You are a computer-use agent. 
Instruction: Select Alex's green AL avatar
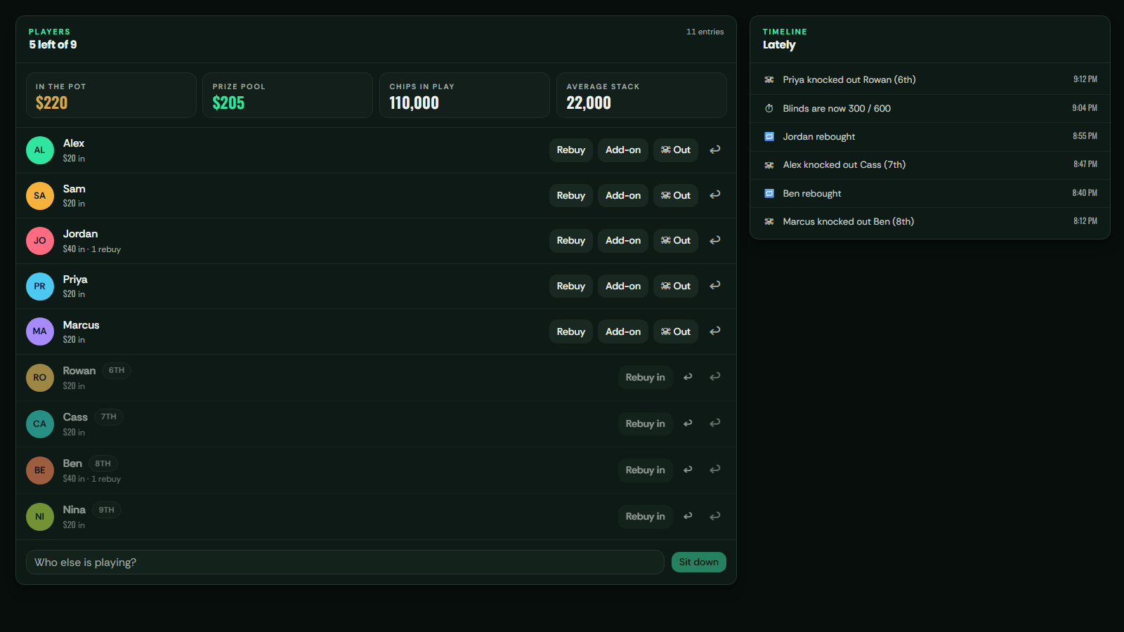[x=40, y=150]
